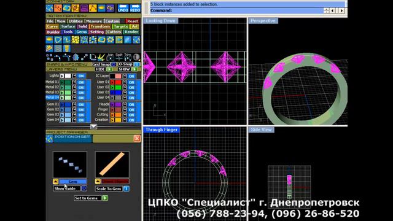This screenshot has height=221, width=393.
Task: Turn off the Cutting layer ON switch
Action: (x=131, y=115)
